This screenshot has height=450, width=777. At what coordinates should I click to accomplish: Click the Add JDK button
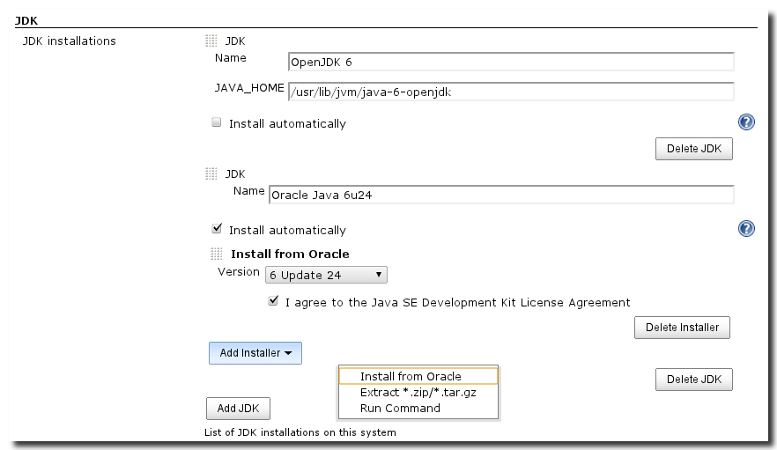tap(238, 409)
